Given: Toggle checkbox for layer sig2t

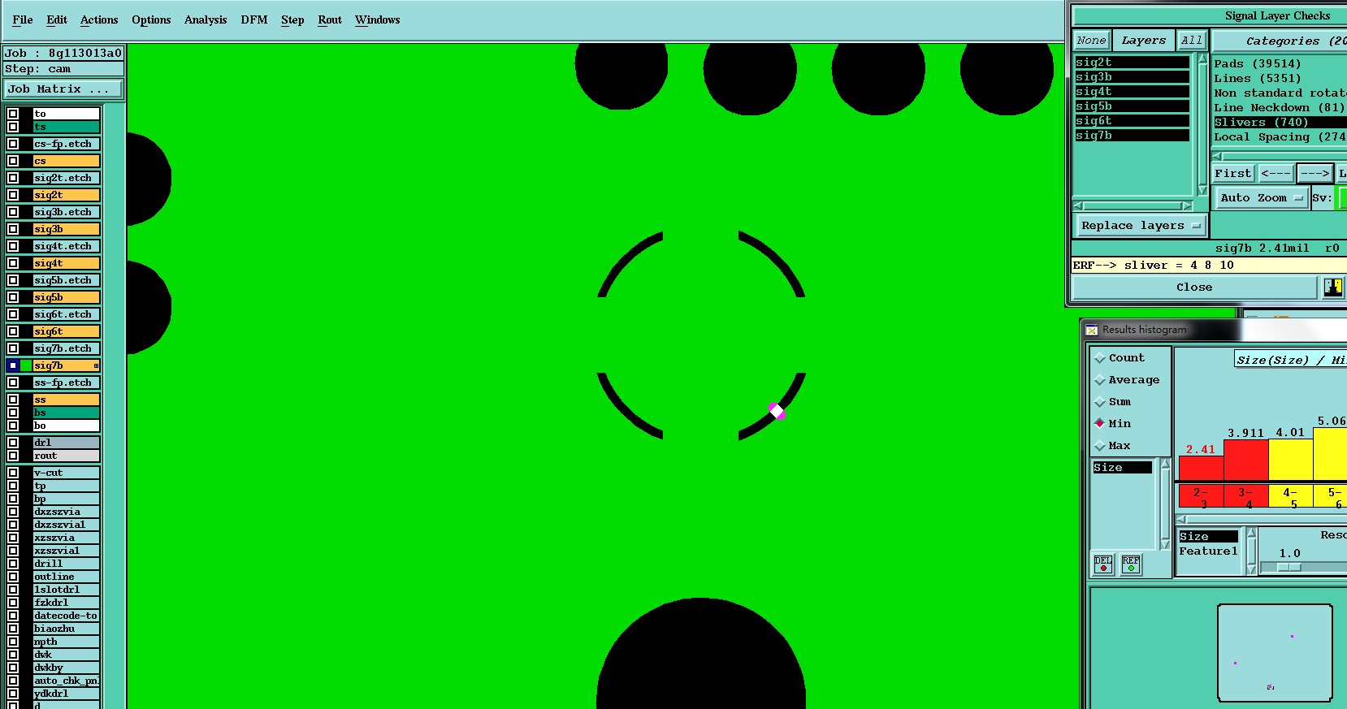Looking at the screenshot, I should [13, 195].
